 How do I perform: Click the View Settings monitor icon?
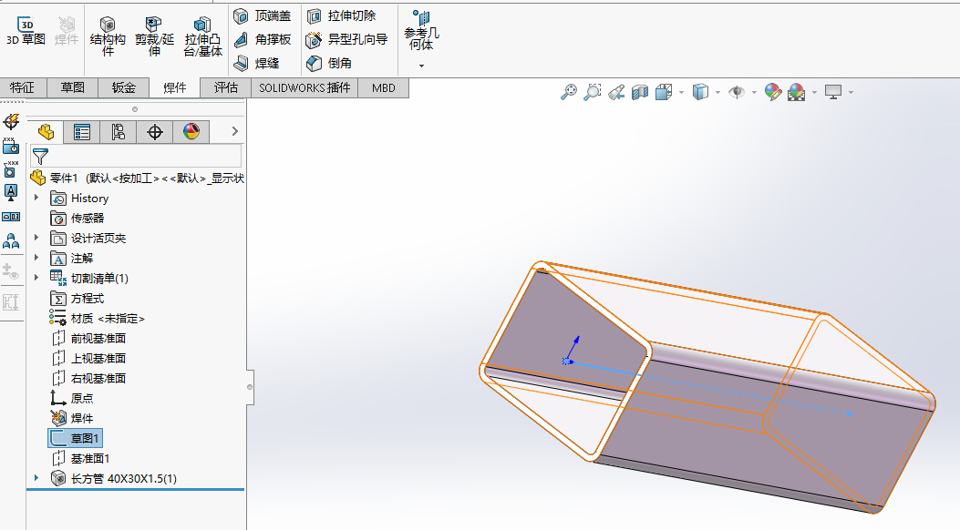click(x=833, y=92)
